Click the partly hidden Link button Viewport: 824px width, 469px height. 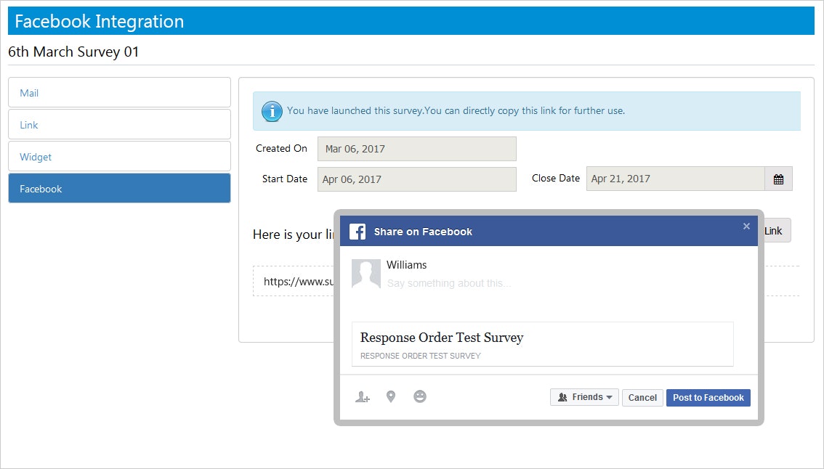click(x=777, y=231)
